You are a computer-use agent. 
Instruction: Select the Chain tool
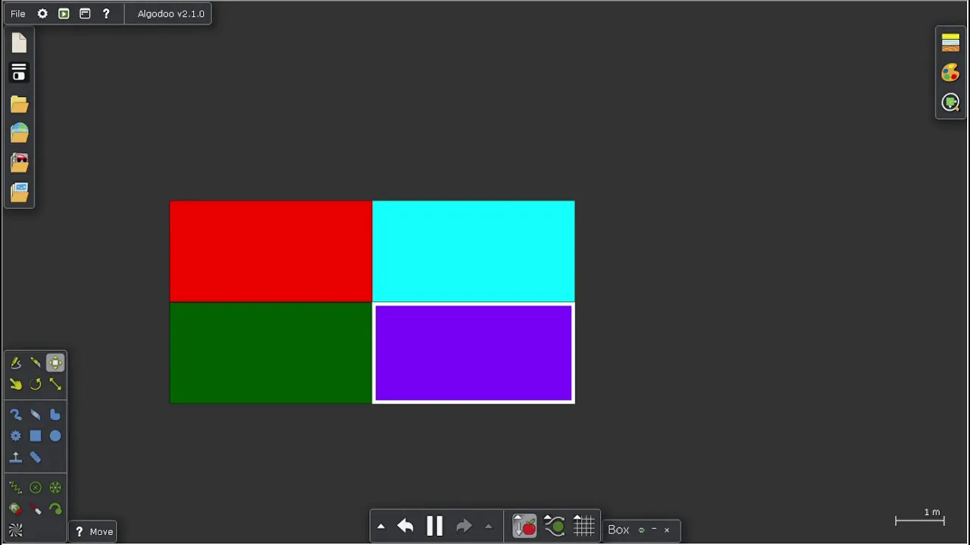(36, 457)
